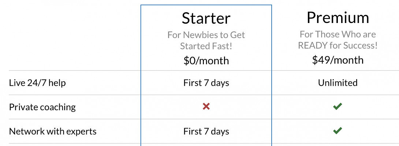Click the red X for Private coaching
This screenshot has width=399, height=146.
click(x=206, y=107)
